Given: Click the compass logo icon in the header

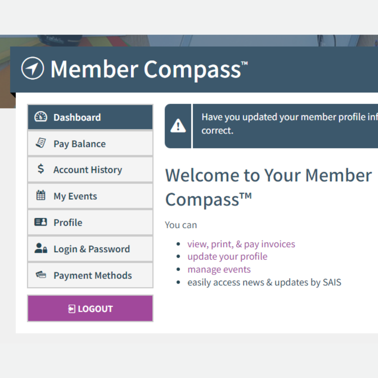Looking at the screenshot, I should 32,68.
